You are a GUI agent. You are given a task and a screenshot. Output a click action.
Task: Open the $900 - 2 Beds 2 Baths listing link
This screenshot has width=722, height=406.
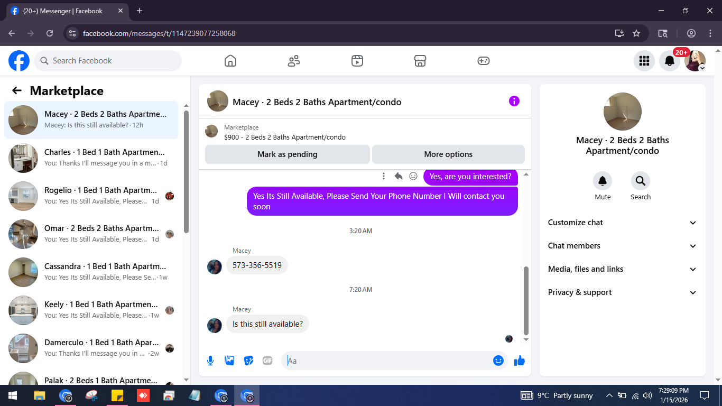click(x=284, y=137)
